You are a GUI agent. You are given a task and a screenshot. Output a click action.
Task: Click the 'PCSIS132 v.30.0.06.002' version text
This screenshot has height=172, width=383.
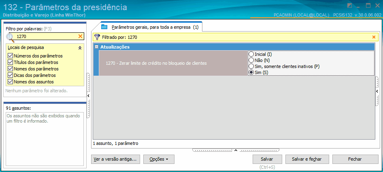357,15
